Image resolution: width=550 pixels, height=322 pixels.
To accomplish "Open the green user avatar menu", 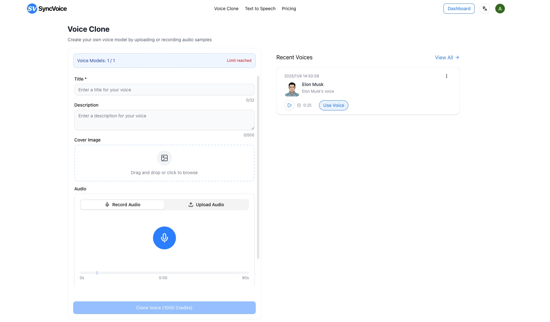I will click(x=500, y=9).
